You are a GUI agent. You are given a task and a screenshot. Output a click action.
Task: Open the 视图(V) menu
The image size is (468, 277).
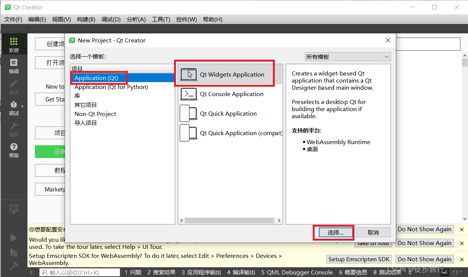coord(62,19)
